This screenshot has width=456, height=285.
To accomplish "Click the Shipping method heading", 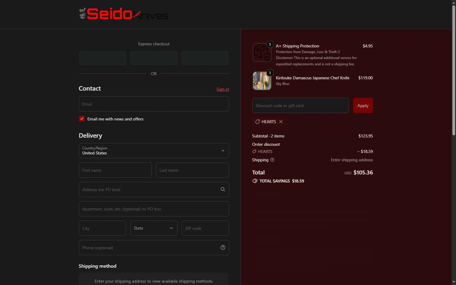I will pyautogui.click(x=97, y=266).
